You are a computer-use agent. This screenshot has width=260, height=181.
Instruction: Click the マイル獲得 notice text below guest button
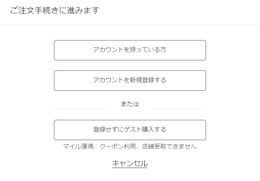(x=130, y=146)
